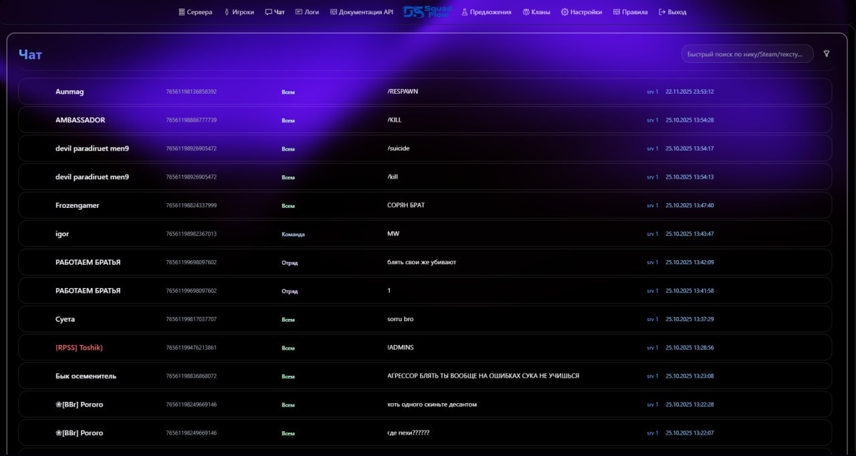Click srv 1 beside AMBASSADOR's /KILL message
This screenshot has width=856, height=456.
[651, 120]
